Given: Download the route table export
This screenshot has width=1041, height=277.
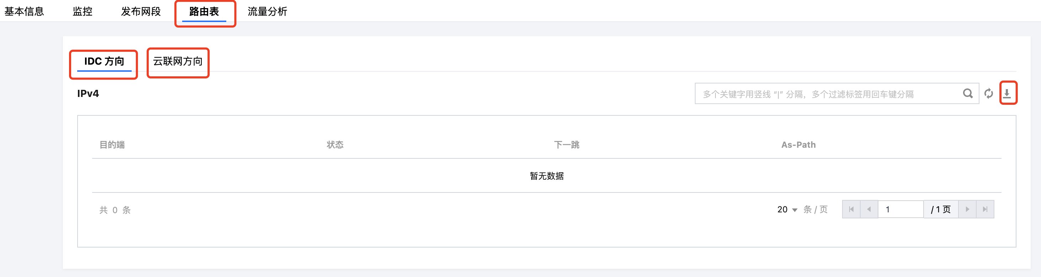Looking at the screenshot, I should [1007, 93].
